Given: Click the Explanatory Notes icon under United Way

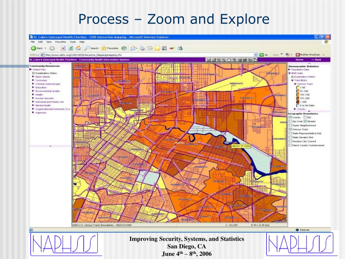Looking at the screenshot, I should point(33,73).
